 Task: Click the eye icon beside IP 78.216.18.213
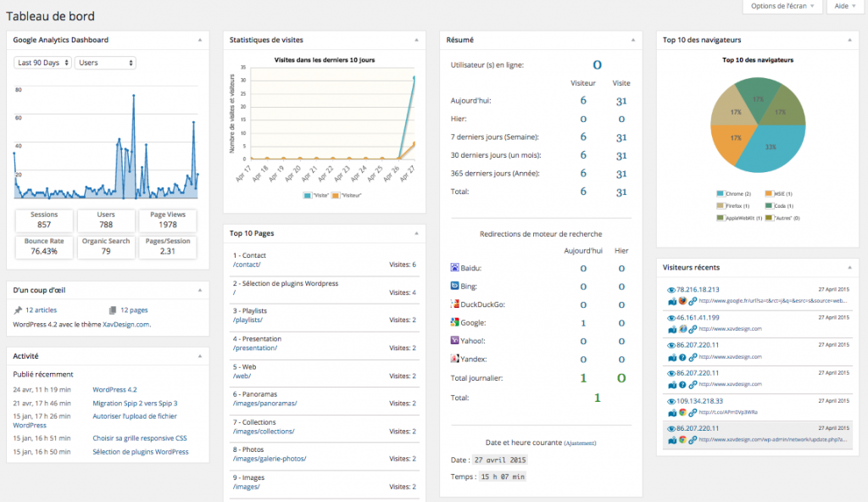671,290
